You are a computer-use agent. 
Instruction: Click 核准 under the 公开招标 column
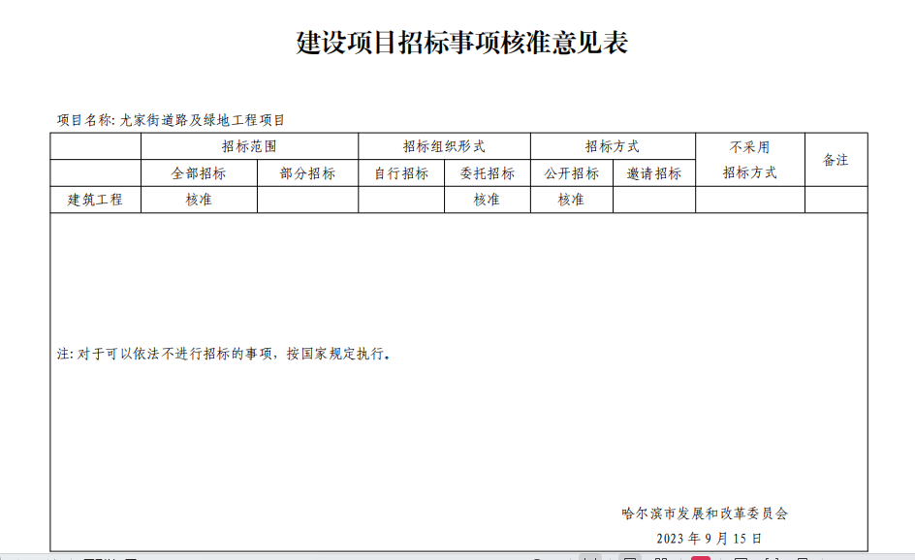coord(571,200)
